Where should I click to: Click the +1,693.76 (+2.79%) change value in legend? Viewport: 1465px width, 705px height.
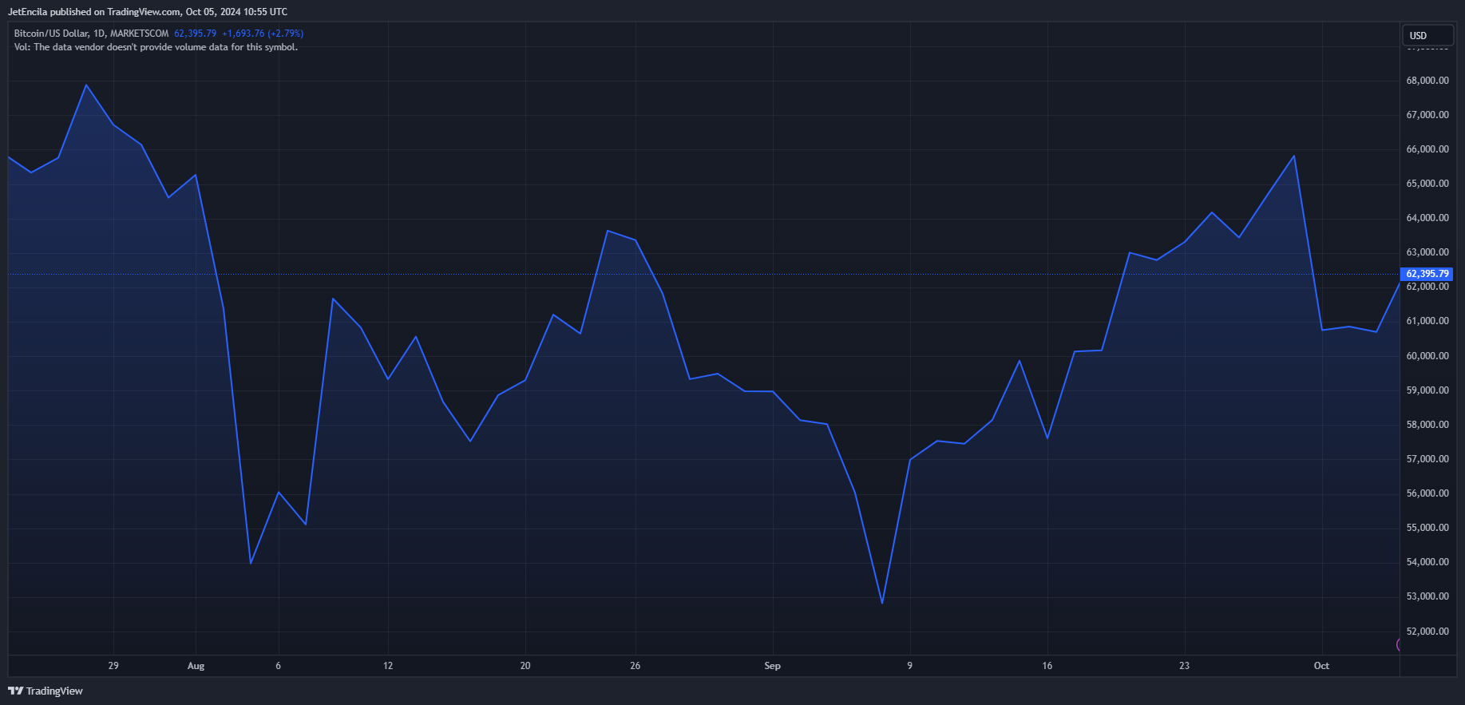262,34
